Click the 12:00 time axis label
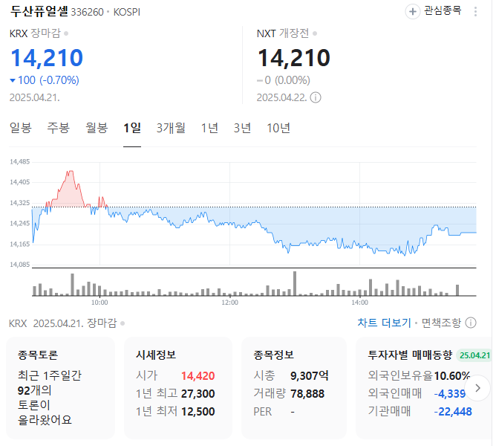 click(x=229, y=303)
